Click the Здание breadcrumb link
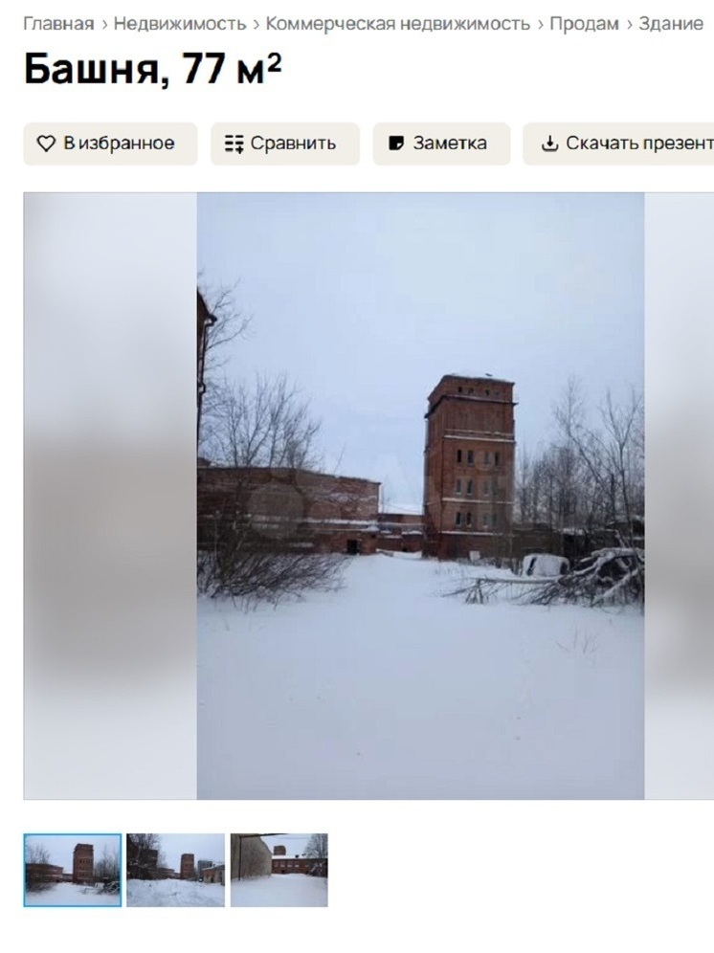The height and width of the screenshot is (953, 714). 671,24
